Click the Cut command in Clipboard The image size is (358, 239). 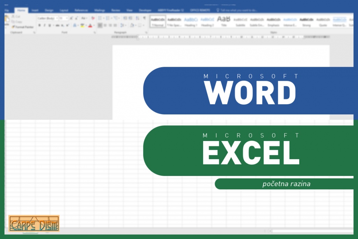pos(16,16)
